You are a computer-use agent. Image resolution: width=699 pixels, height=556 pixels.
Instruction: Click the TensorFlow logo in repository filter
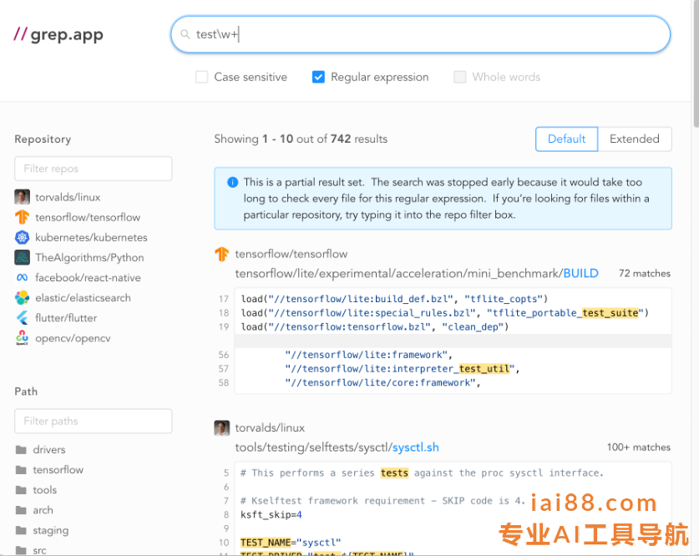tap(22, 217)
